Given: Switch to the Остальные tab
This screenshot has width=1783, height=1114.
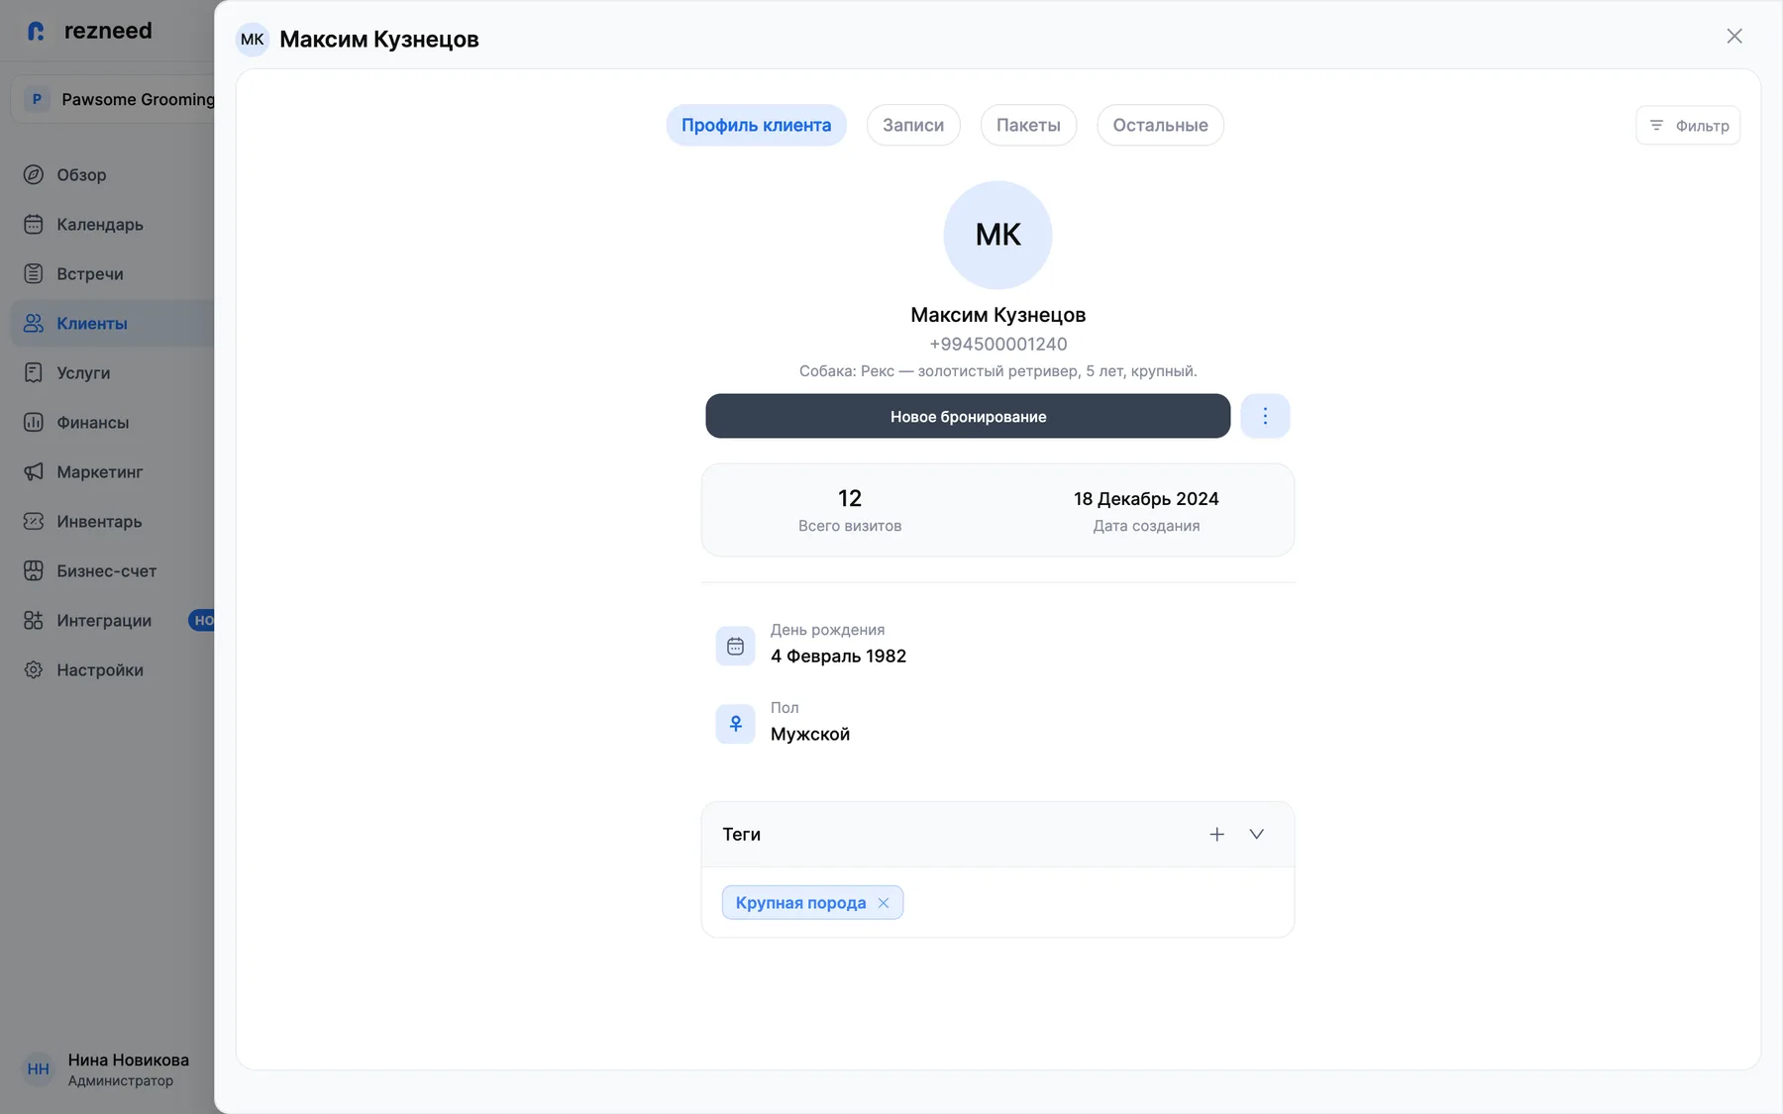Looking at the screenshot, I should pos(1160,126).
